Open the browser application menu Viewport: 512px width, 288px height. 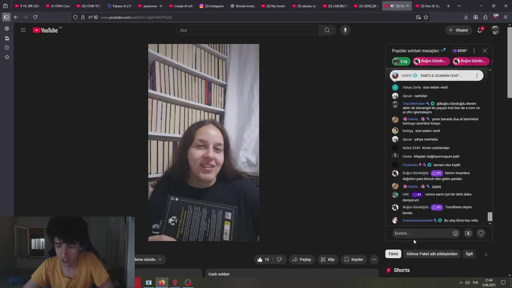click(506, 17)
